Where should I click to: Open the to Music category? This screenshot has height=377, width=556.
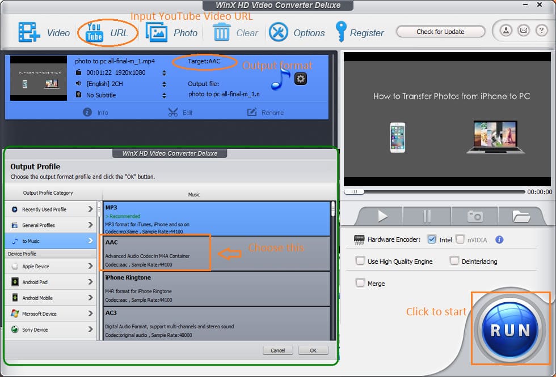50,241
